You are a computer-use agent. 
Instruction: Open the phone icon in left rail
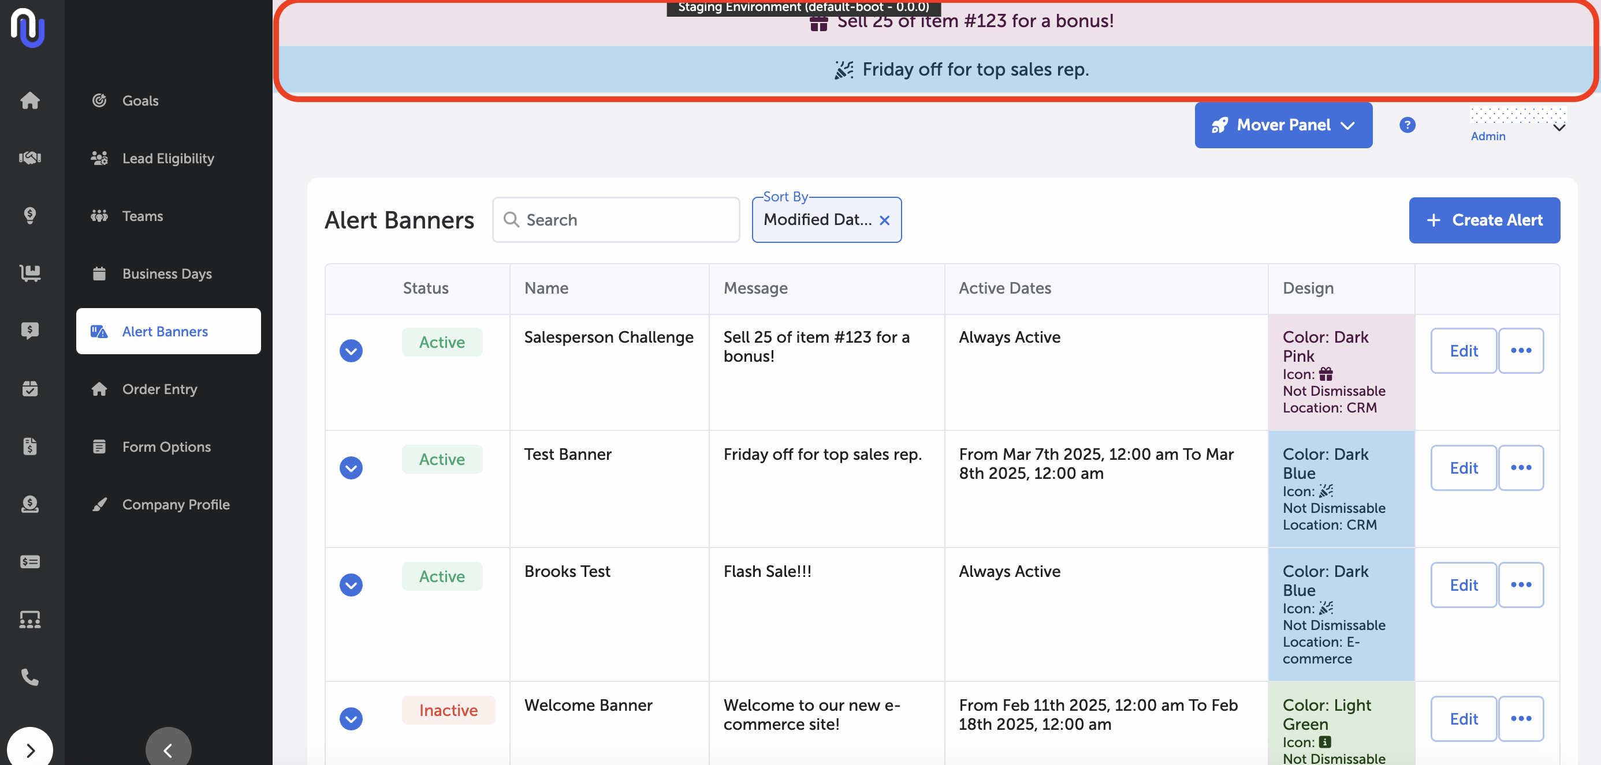click(30, 677)
